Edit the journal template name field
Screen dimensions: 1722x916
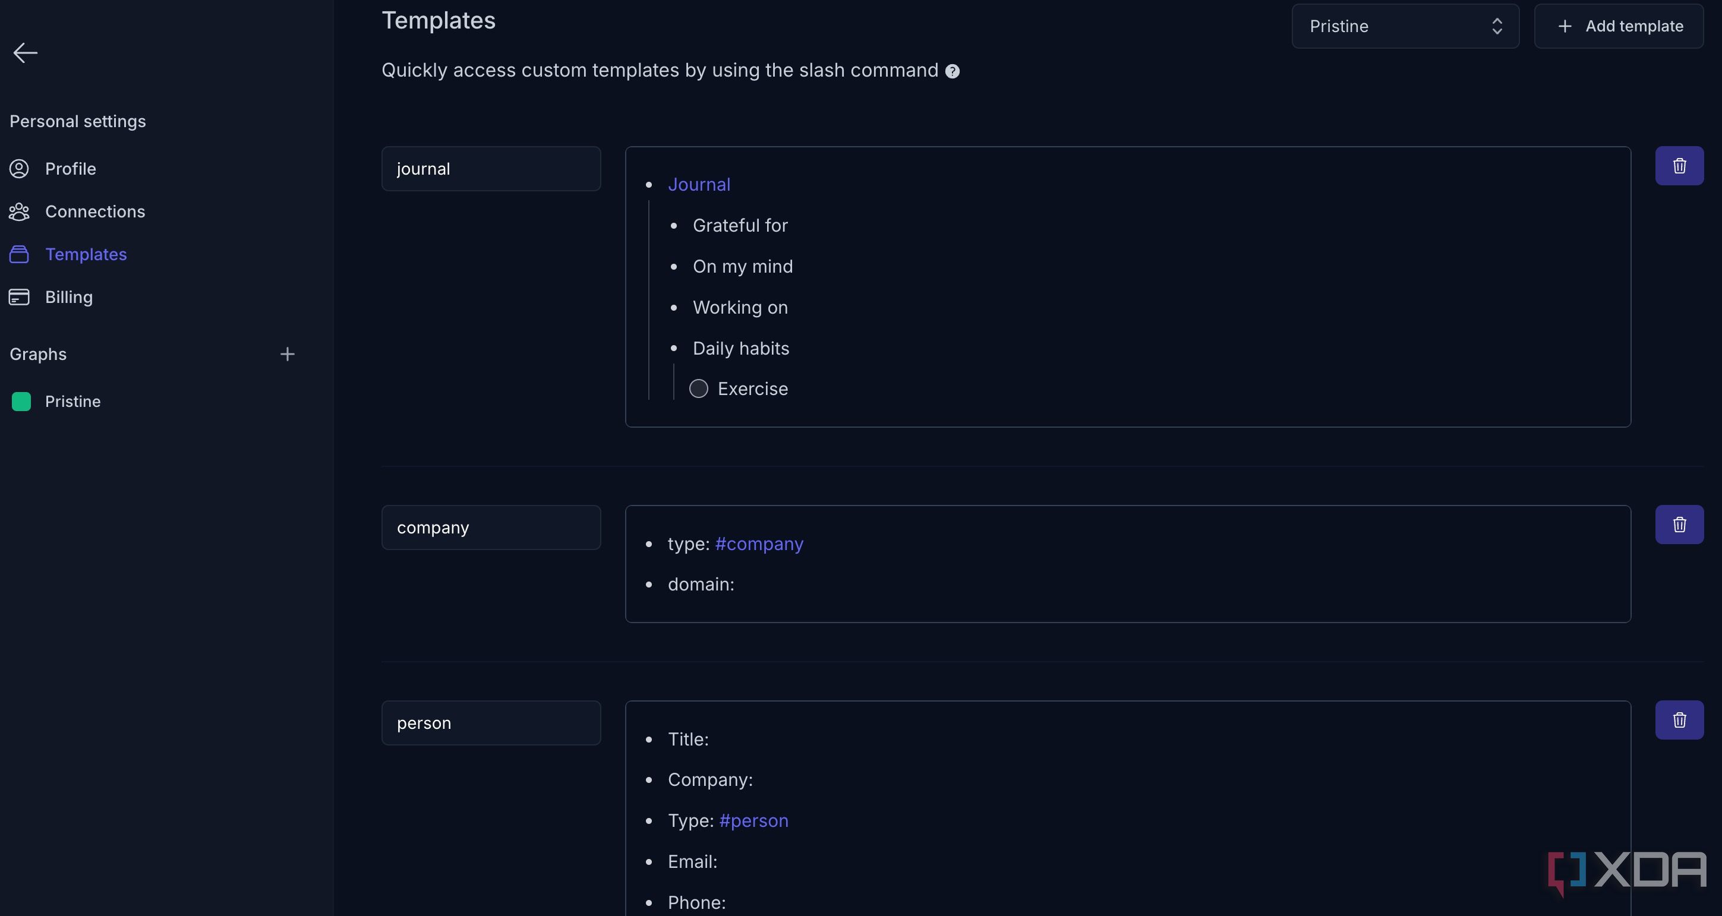pyautogui.click(x=491, y=169)
